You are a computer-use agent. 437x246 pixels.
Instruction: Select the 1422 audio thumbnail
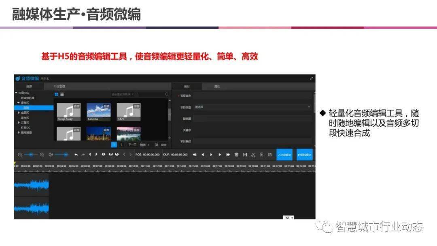pos(129,112)
